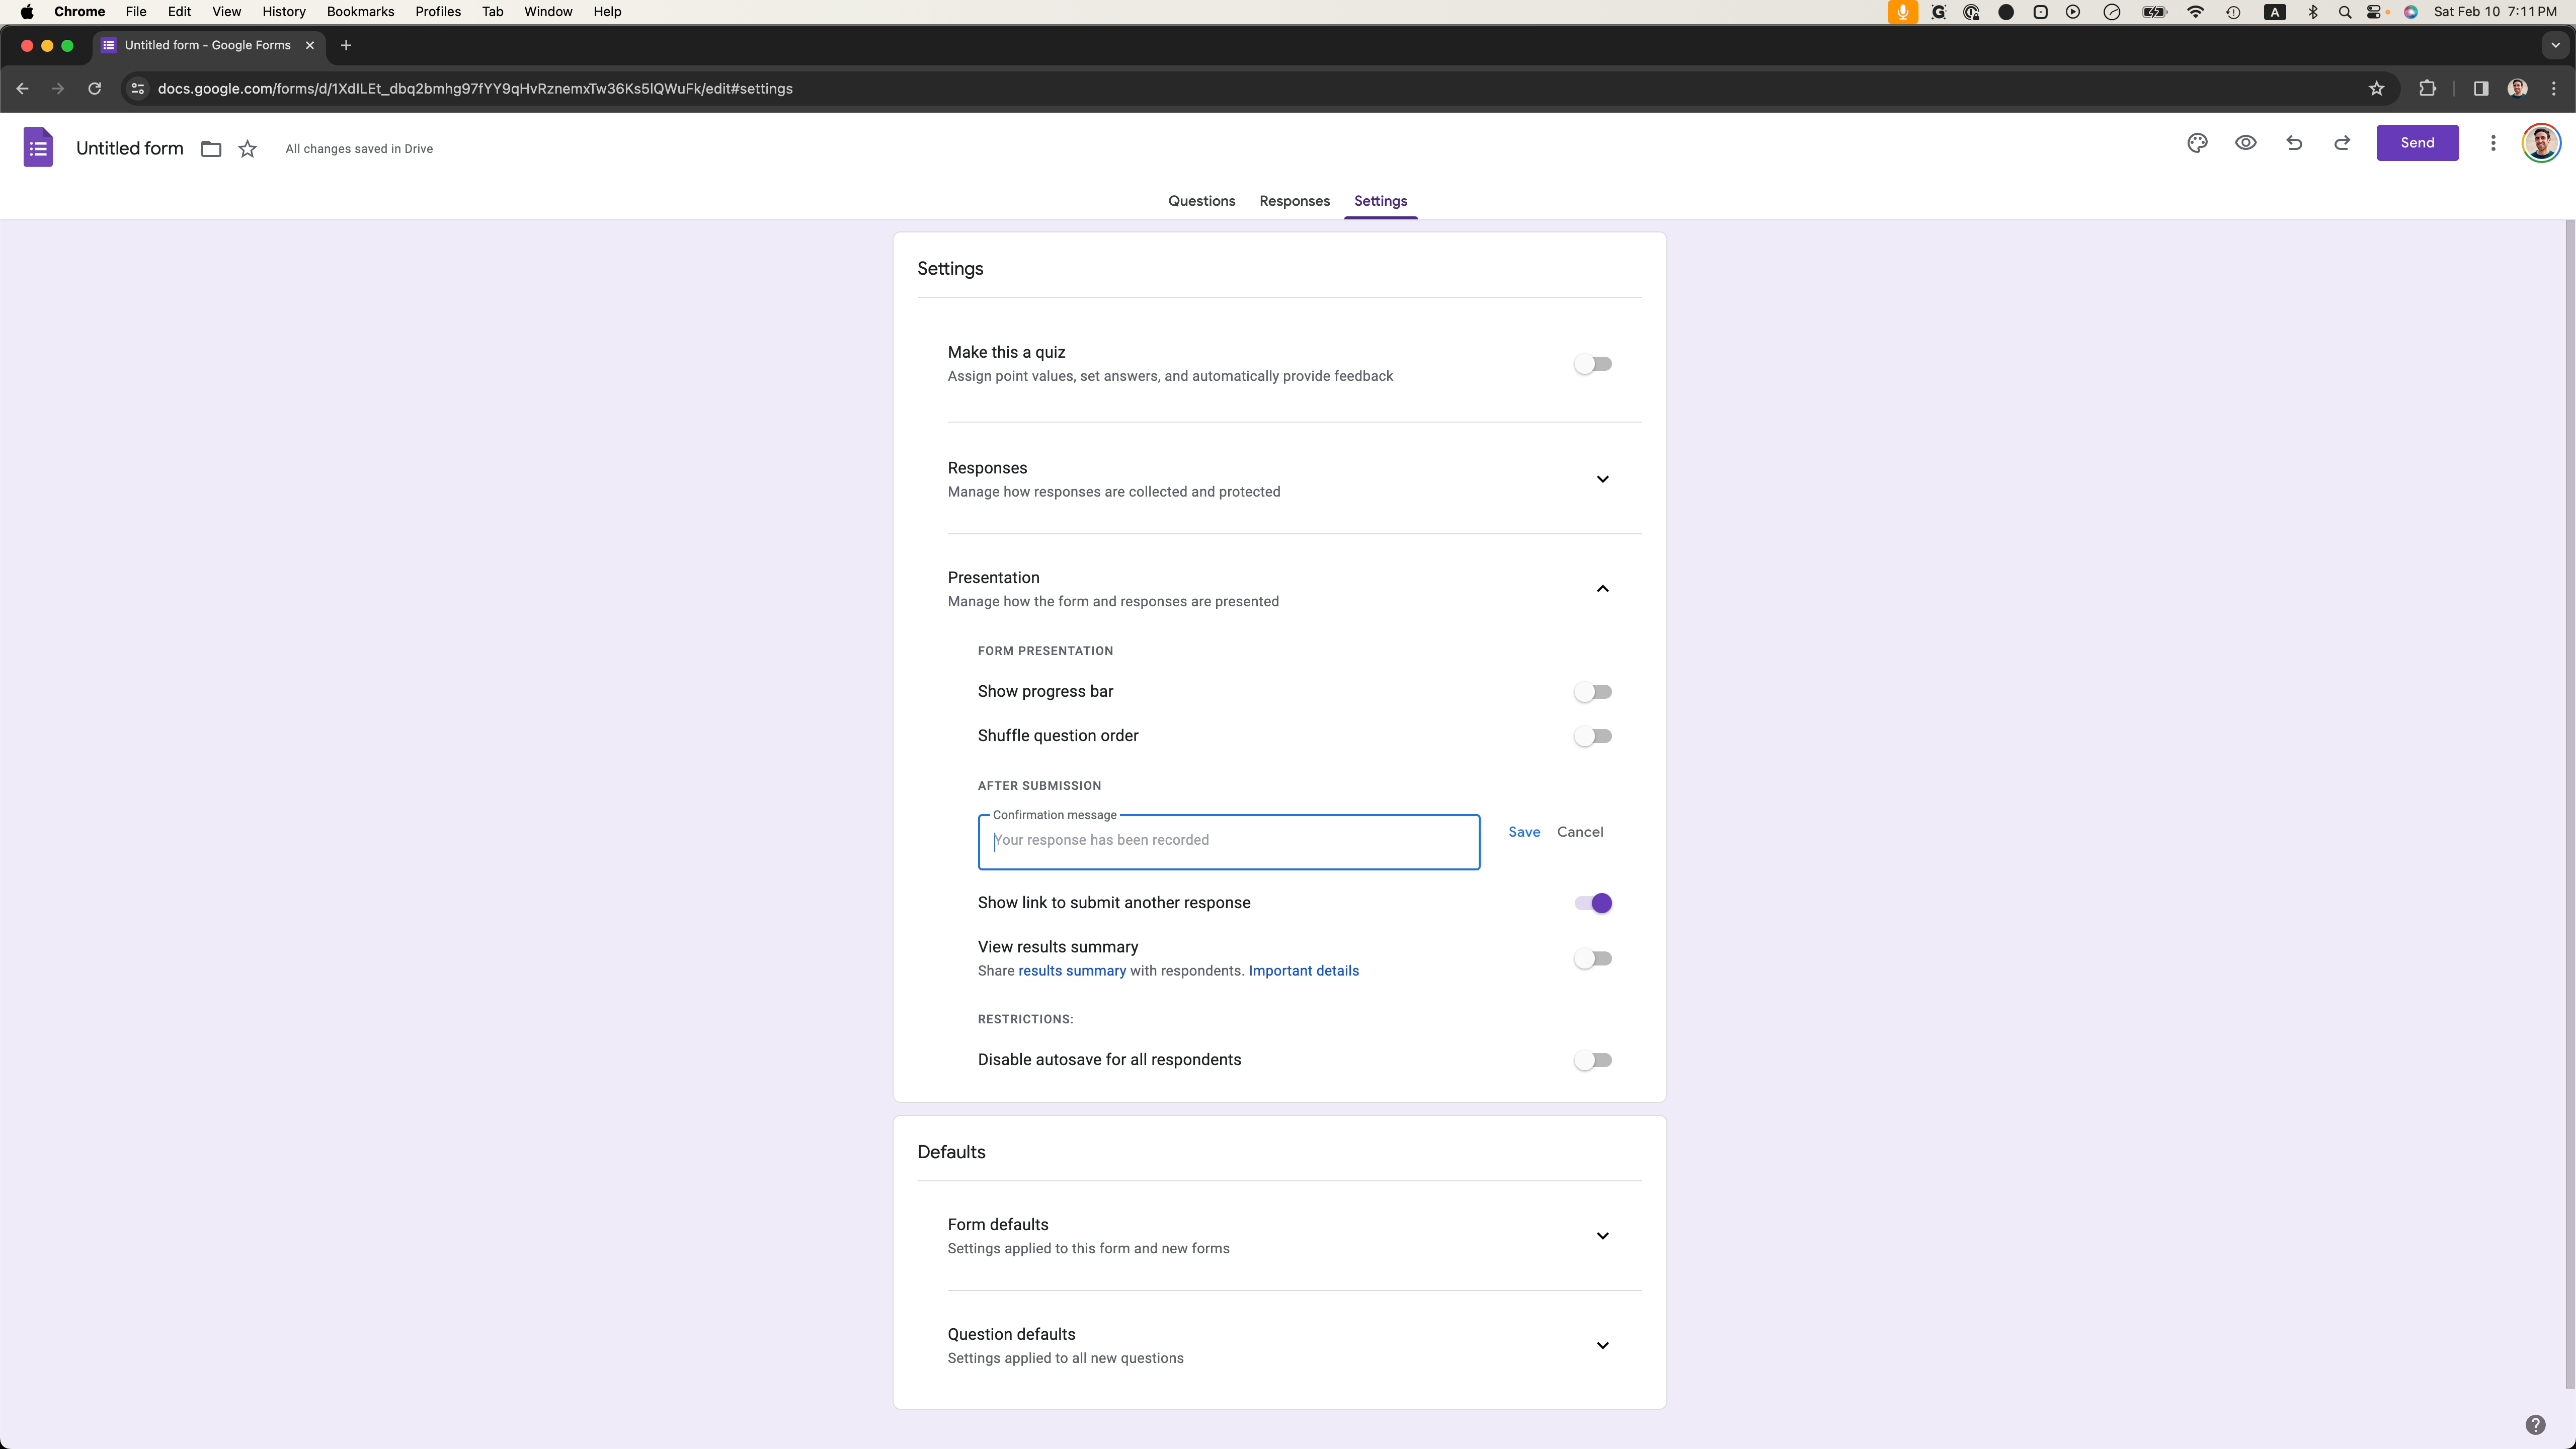Focus the Confirmation message field
Viewport: 2576px width, 1449px height.
click(1228, 842)
